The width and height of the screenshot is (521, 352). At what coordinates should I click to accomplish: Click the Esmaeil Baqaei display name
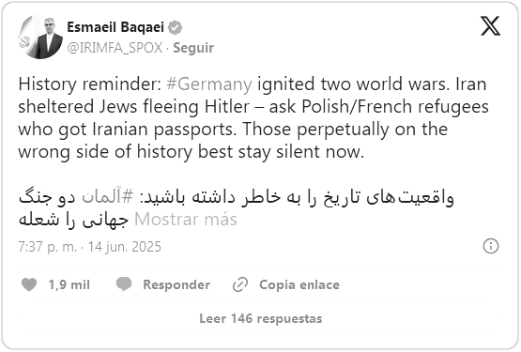(115, 27)
